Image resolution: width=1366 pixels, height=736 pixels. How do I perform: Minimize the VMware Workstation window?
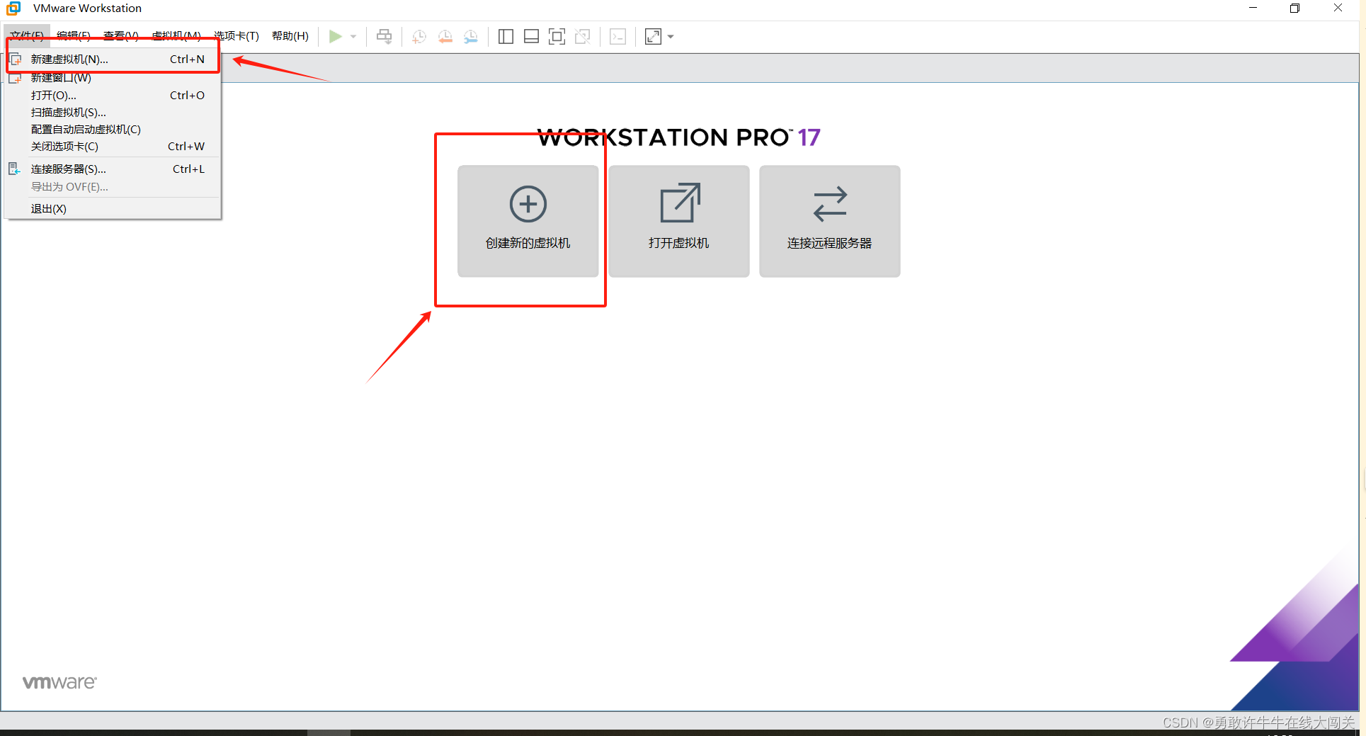[x=1253, y=8]
